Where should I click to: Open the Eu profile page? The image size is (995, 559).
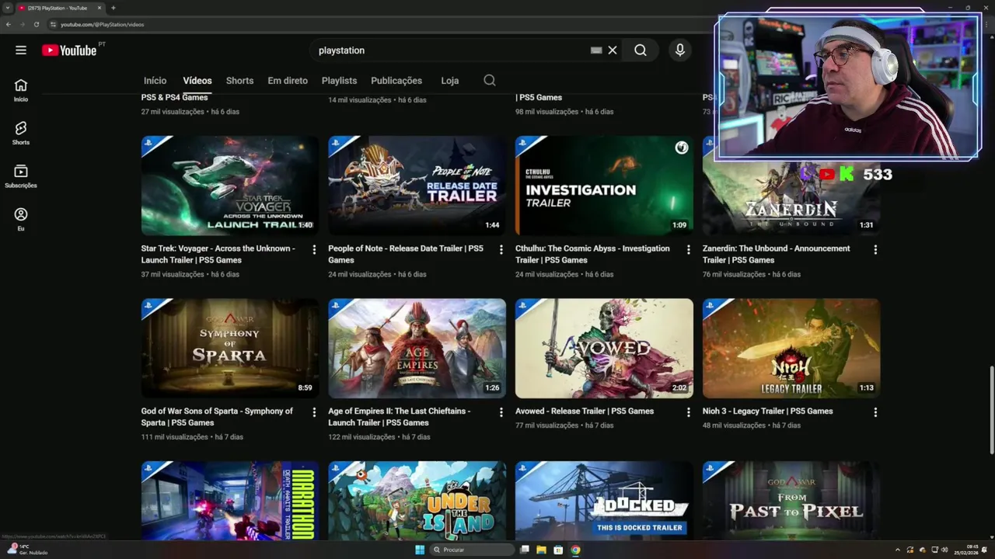pyautogui.click(x=21, y=219)
